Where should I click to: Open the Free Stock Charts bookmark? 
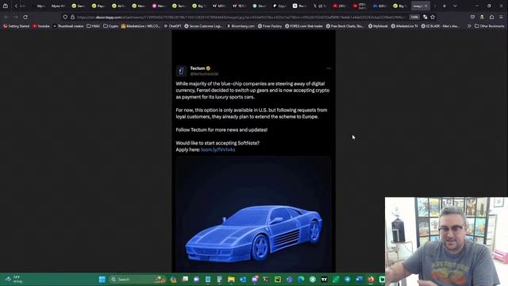pos(345,26)
